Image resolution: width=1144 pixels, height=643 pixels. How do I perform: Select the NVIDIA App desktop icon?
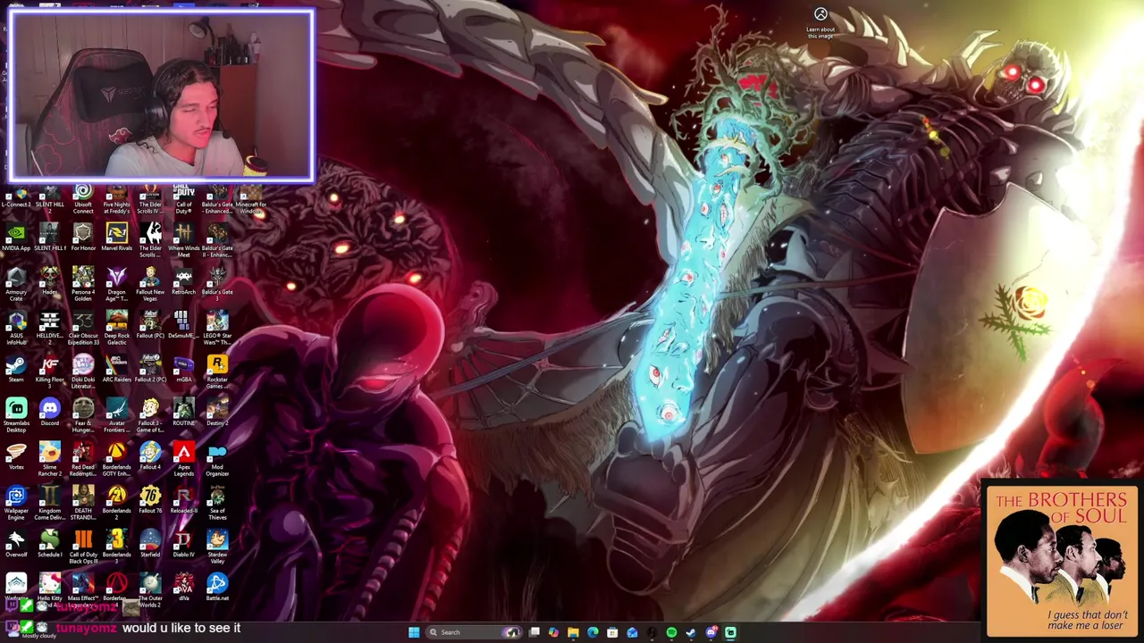tap(16, 238)
